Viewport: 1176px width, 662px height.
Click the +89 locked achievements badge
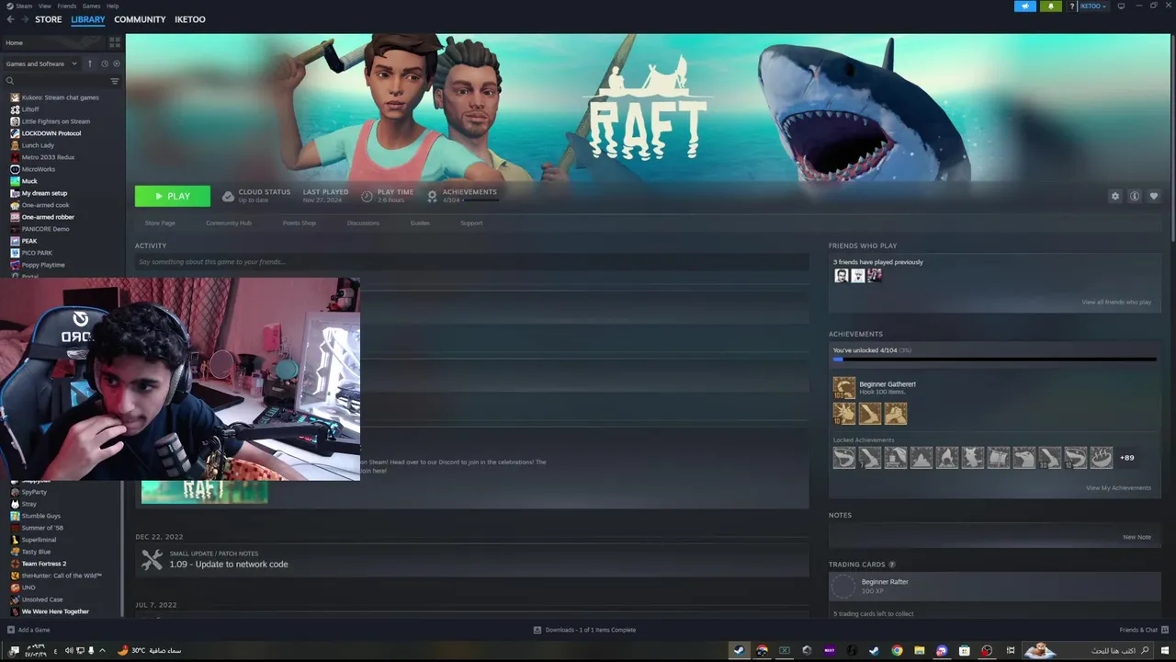coord(1126,457)
